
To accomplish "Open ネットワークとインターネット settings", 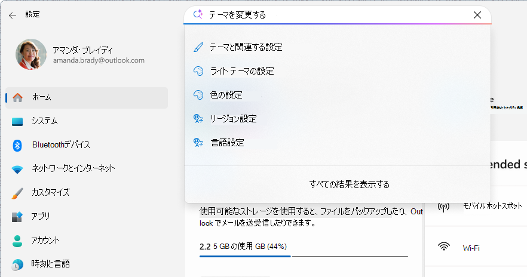I will [87, 169].
